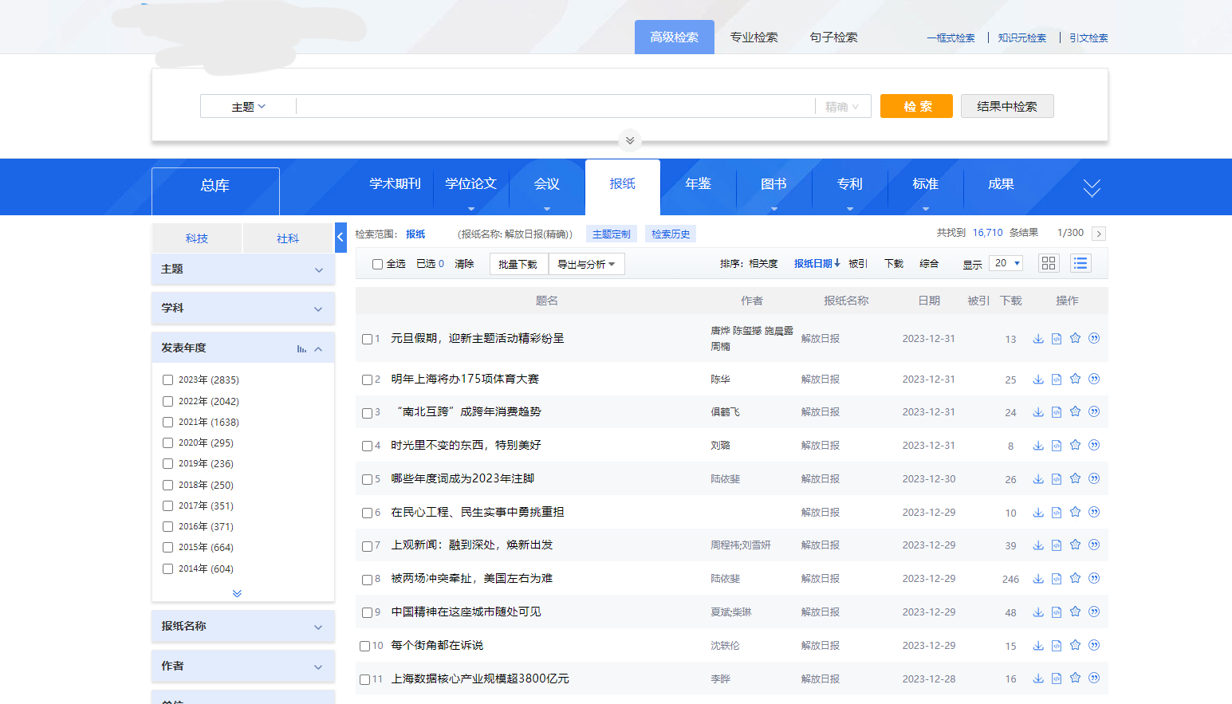Select result row 1 checkbox
This screenshot has height=704, width=1232.
coord(367,339)
